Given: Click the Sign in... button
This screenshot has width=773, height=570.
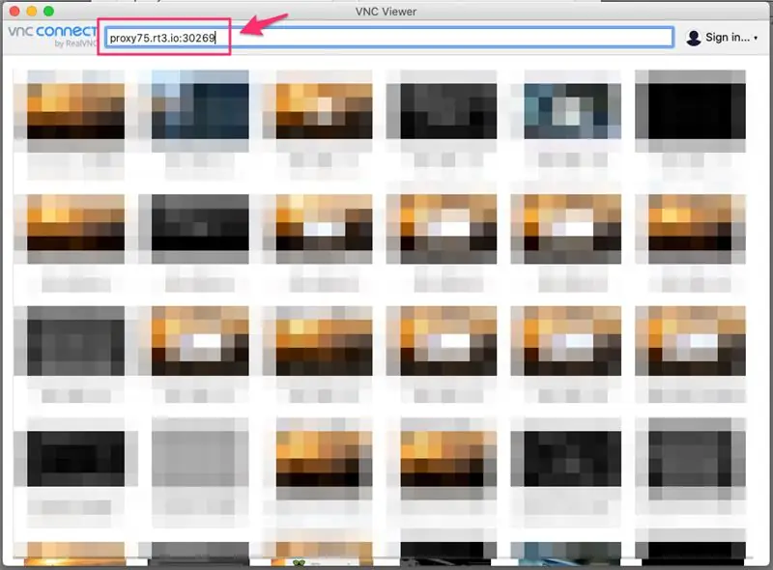Looking at the screenshot, I should [x=722, y=38].
